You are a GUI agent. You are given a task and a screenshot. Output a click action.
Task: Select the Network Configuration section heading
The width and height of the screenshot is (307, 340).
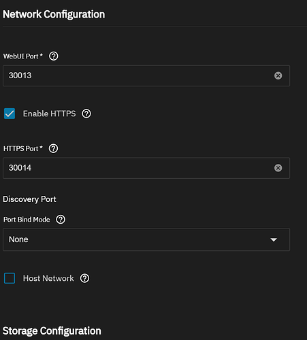click(x=54, y=14)
